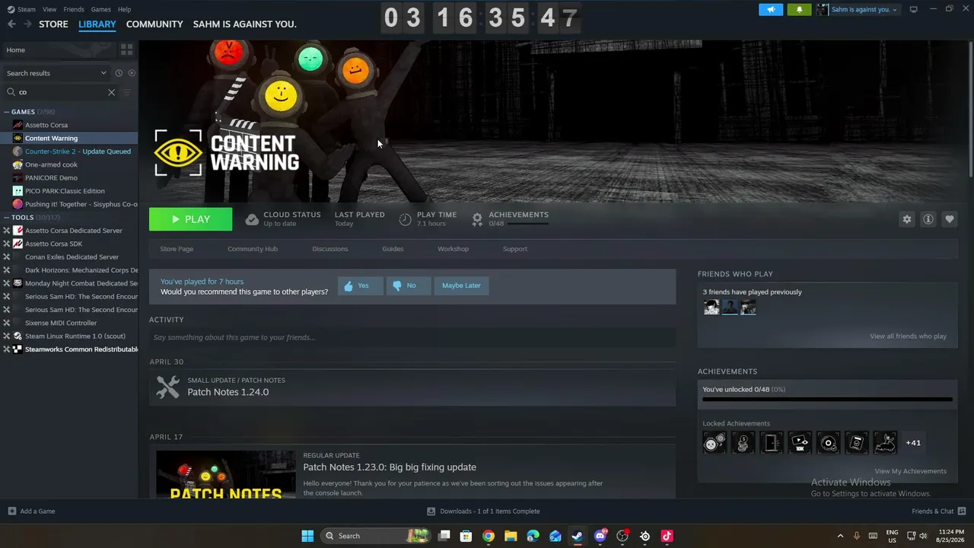Collapse the TOOLS category
The height and width of the screenshot is (548, 974).
tap(7, 218)
